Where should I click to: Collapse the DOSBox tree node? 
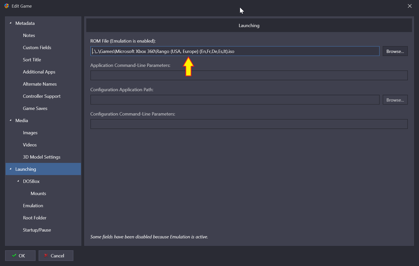click(18, 181)
